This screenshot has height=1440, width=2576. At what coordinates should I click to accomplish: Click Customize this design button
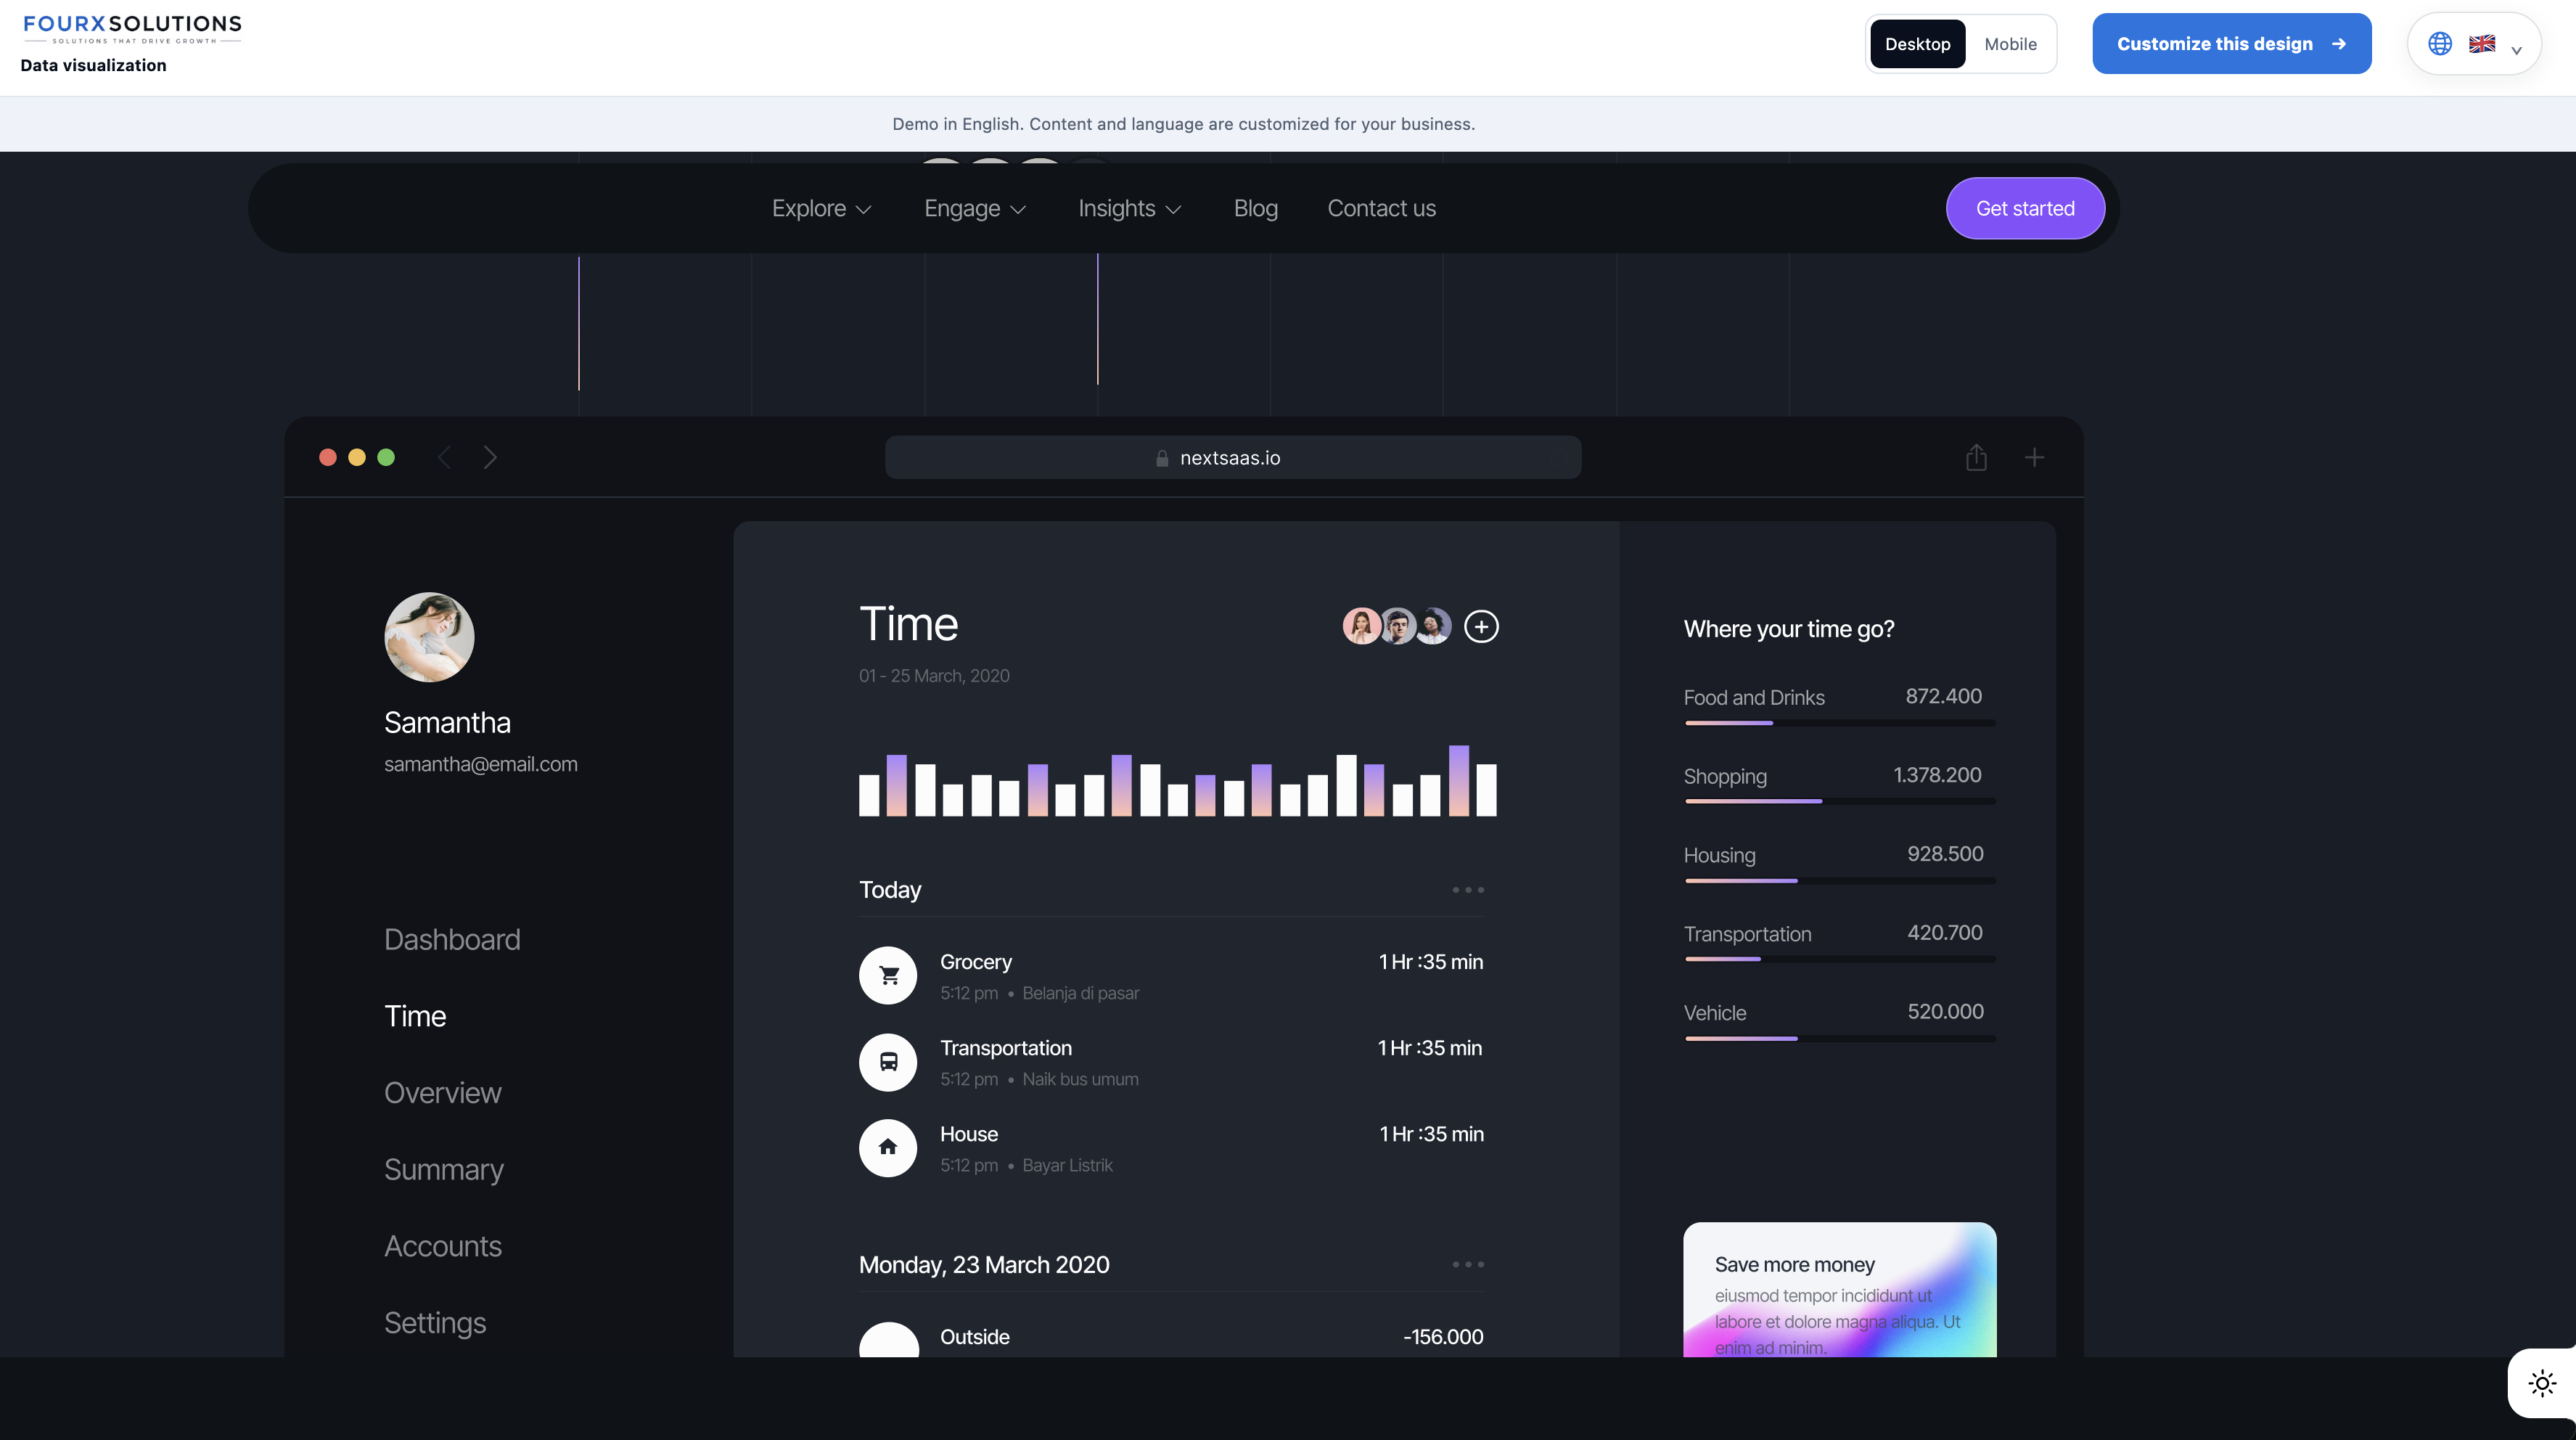(x=2231, y=44)
